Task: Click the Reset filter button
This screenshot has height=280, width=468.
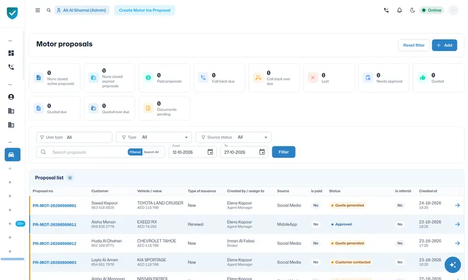Action: 414,45
